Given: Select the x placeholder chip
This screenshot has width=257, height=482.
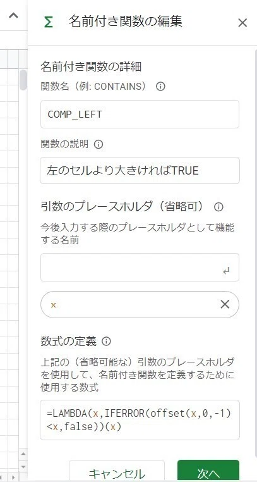Looking at the screenshot, I should 140,304.
